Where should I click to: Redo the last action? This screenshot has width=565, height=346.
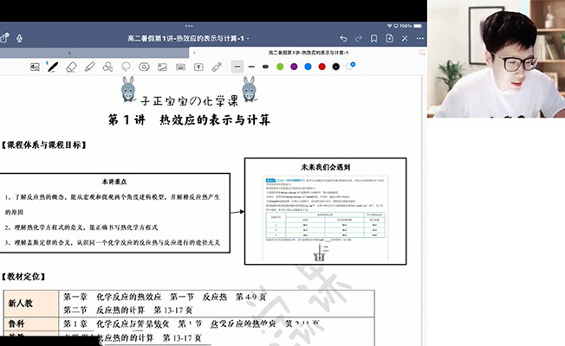(x=359, y=38)
